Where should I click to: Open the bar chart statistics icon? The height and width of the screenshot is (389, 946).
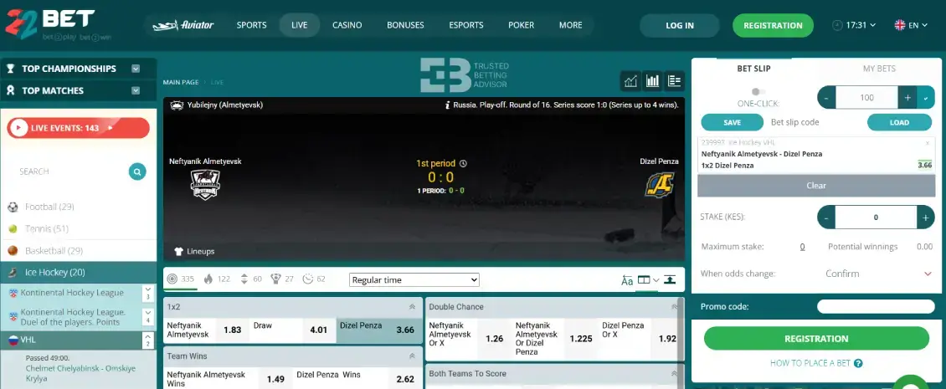[652, 81]
